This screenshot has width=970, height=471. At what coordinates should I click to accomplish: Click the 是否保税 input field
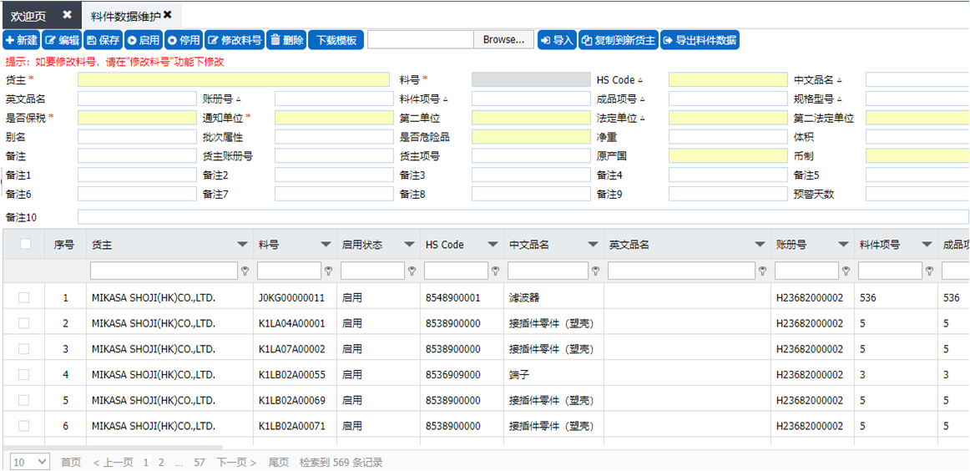click(137, 119)
